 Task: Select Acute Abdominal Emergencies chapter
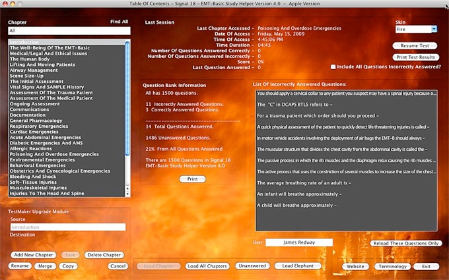(67, 138)
